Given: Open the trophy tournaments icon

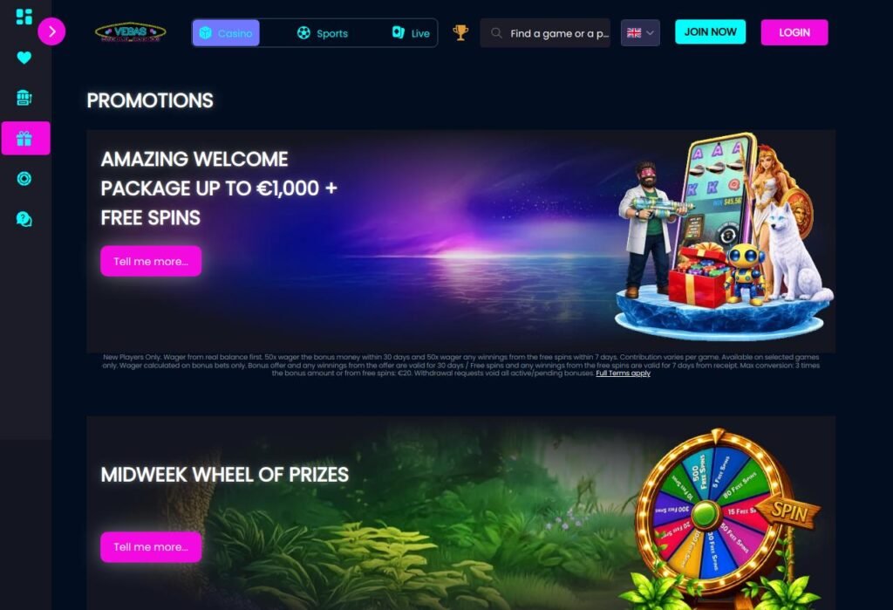Looking at the screenshot, I should [x=460, y=32].
